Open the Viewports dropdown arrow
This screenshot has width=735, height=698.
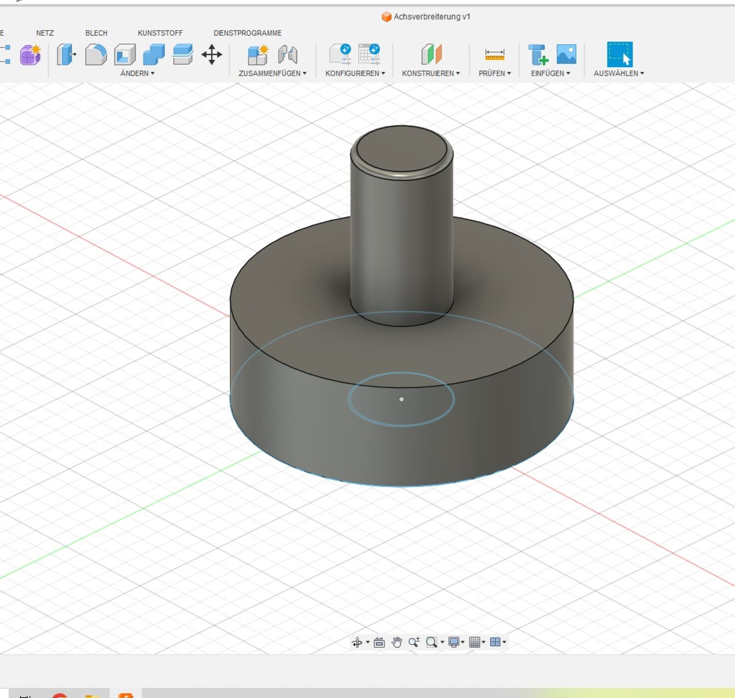point(504,642)
